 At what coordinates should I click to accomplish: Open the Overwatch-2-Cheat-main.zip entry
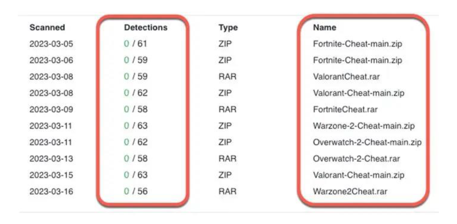coord(367,142)
